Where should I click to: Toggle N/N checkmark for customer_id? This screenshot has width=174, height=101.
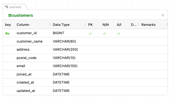[x=104, y=33]
